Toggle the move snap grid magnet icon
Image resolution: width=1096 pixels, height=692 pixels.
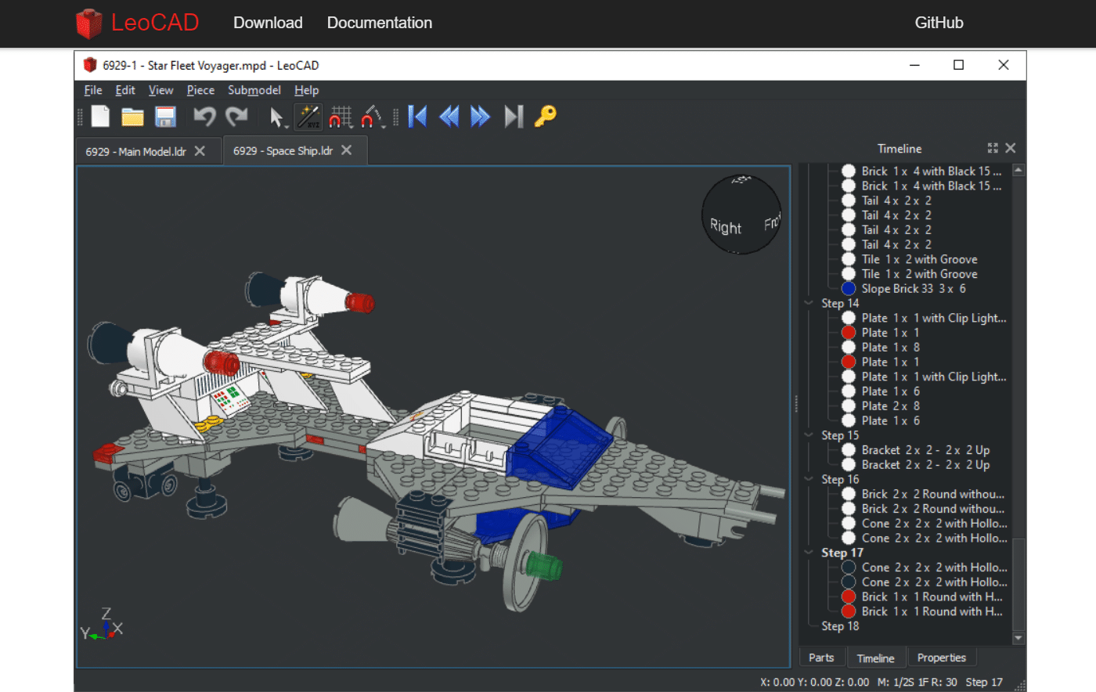(339, 117)
